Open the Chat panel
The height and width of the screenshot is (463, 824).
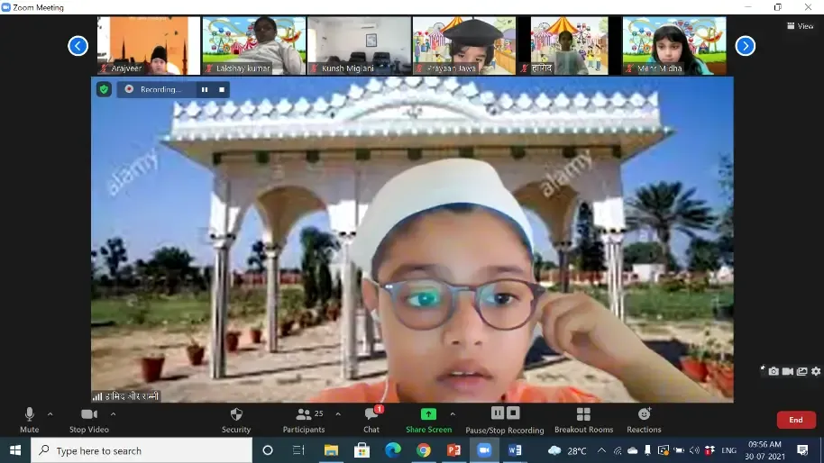click(x=371, y=414)
